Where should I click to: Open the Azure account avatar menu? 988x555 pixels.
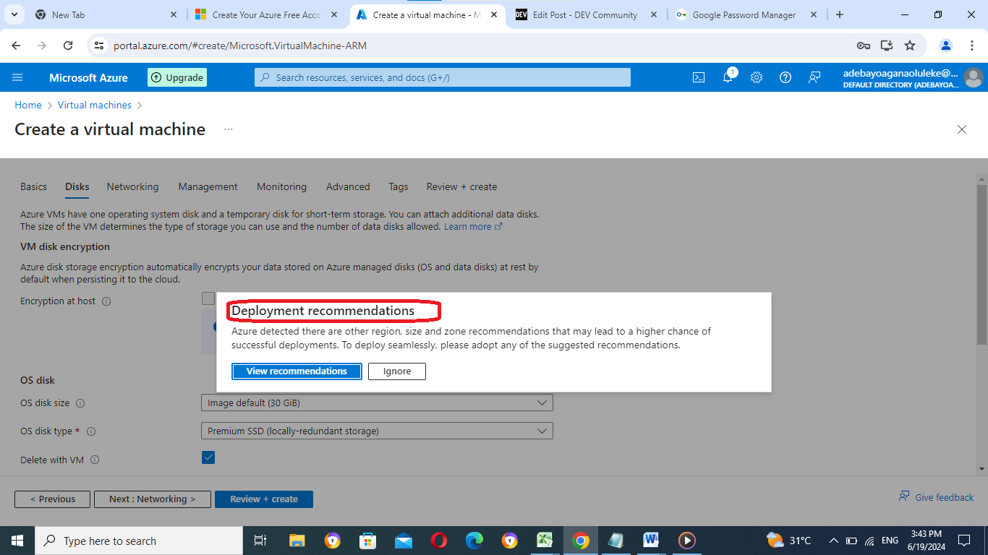pos(974,77)
